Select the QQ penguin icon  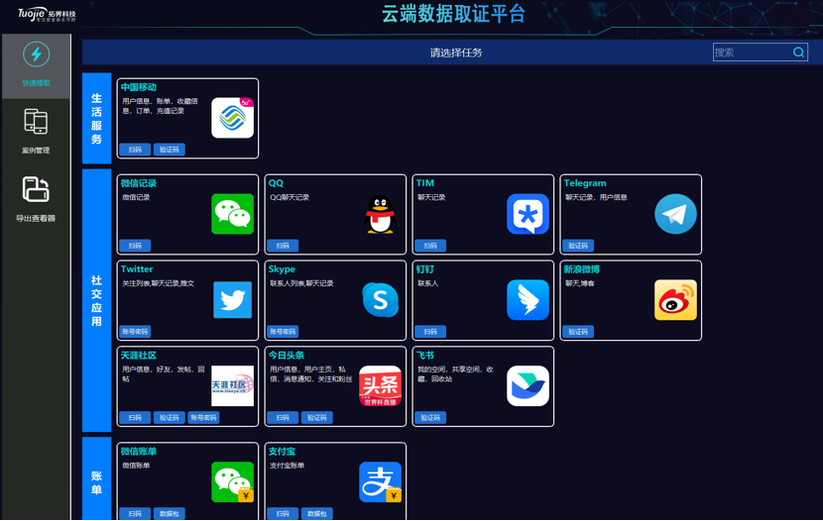click(380, 214)
